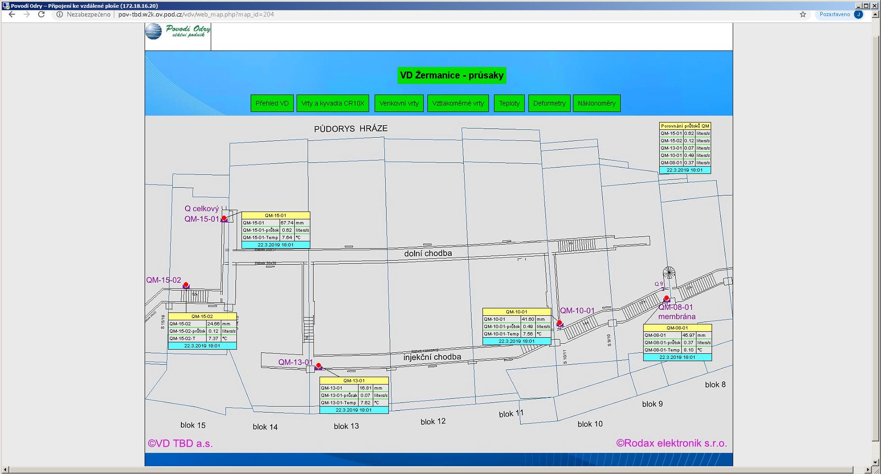The width and height of the screenshot is (881, 474).
Task: Click the QM-13-01 sensor marker on the map
Action: click(319, 366)
